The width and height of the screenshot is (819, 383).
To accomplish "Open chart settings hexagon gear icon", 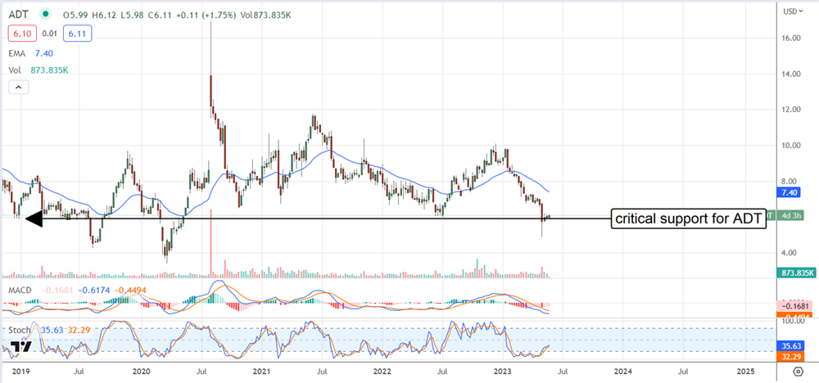I will (798, 372).
